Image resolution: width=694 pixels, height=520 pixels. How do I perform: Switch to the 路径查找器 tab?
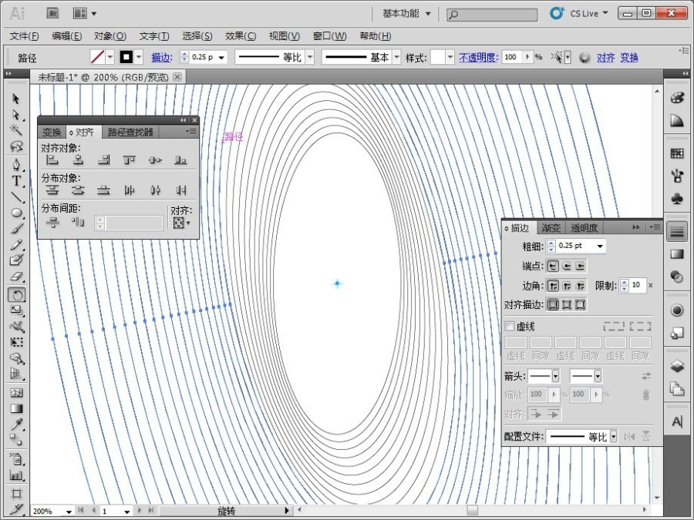coord(130,133)
